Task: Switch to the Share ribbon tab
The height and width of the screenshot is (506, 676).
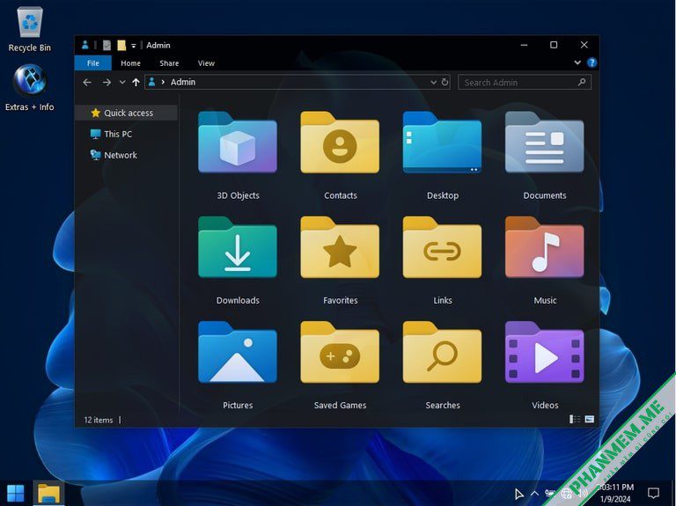Action: (169, 63)
